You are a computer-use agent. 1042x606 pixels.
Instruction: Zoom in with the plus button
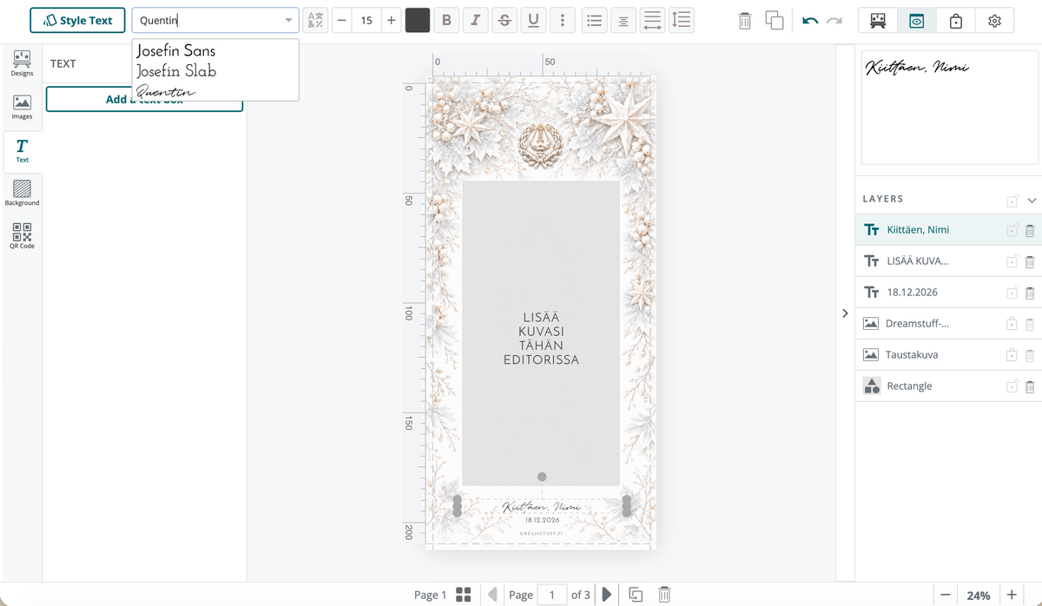coord(1012,595)
